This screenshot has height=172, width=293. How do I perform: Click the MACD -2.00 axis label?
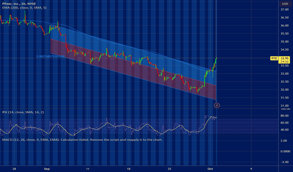click(285, 162)
